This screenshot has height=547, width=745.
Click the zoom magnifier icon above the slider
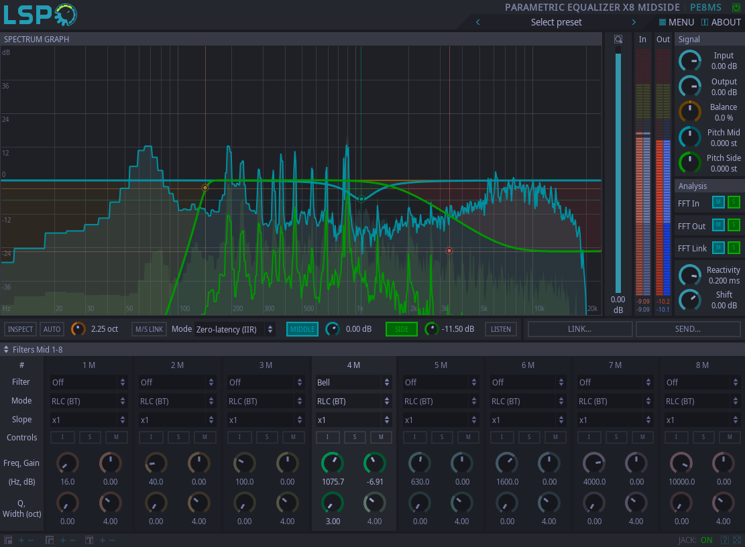tap(618, 39)
